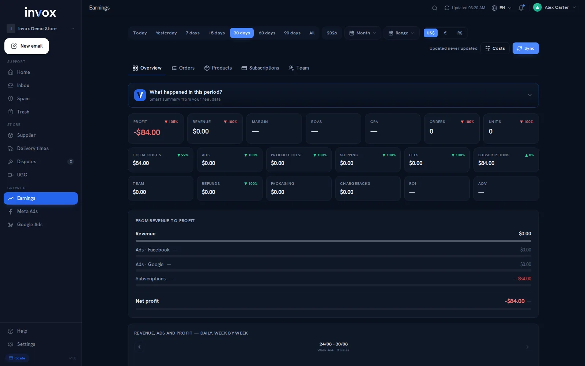Switch currency to R$

[460, 33]
